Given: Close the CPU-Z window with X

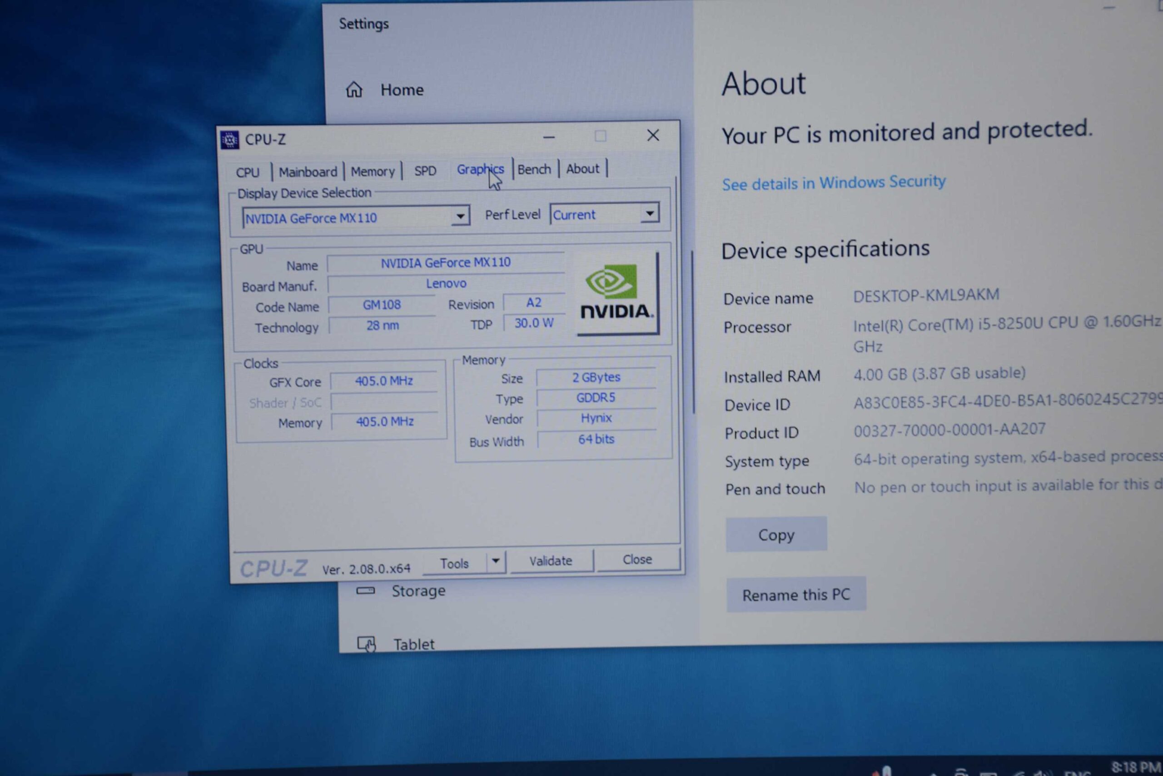Looking at the screenshot, I should click(x=653, y=135).
